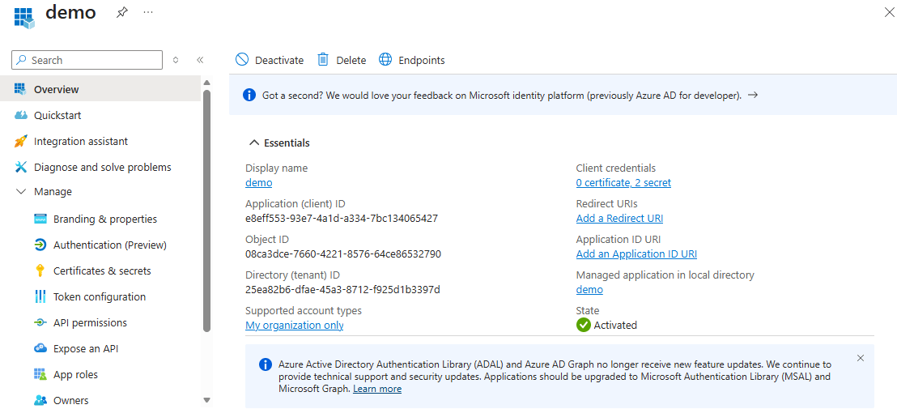Click the sidebar scrollbar thumb

(207, 211)
